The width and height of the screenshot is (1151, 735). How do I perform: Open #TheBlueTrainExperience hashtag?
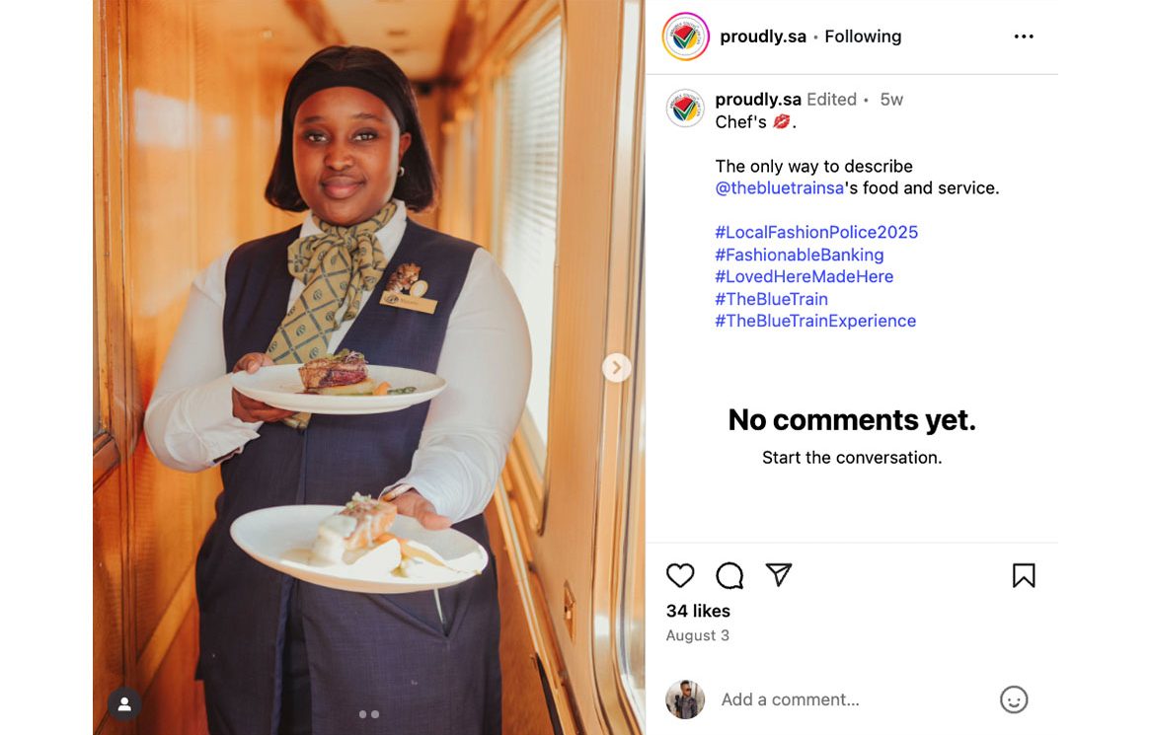click(x=815, y=321)
